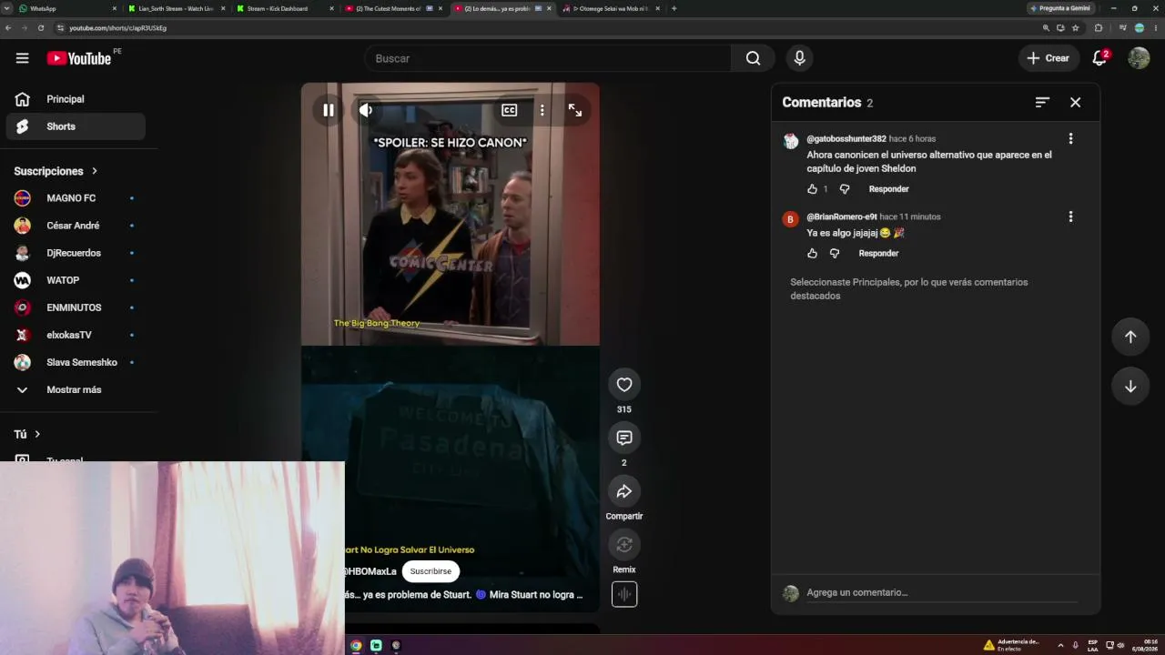
Task: Open the taskbar clock and date
Action: click(1145, 645)
